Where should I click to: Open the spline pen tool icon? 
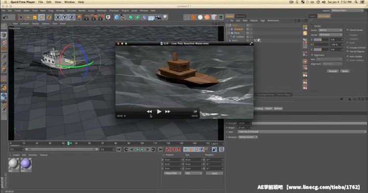[x=124, y=17]
